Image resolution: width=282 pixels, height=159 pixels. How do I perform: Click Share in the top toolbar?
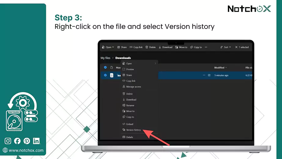click(122, 47)
